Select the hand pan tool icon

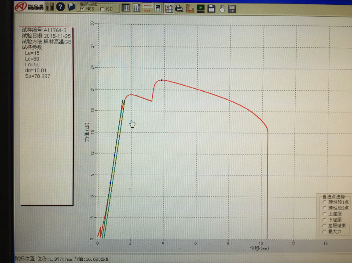pyautogui.click(x=222, y=9)
